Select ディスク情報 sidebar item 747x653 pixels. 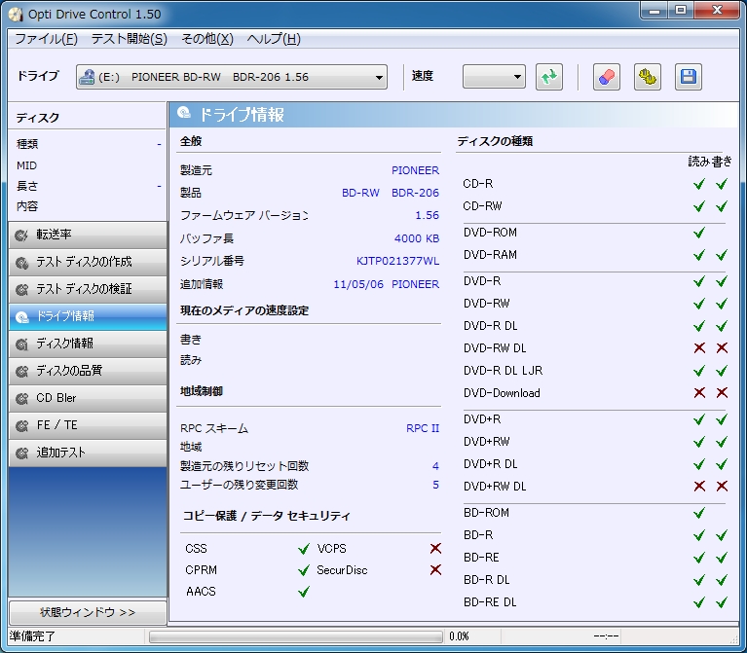(x=88, y=344)
